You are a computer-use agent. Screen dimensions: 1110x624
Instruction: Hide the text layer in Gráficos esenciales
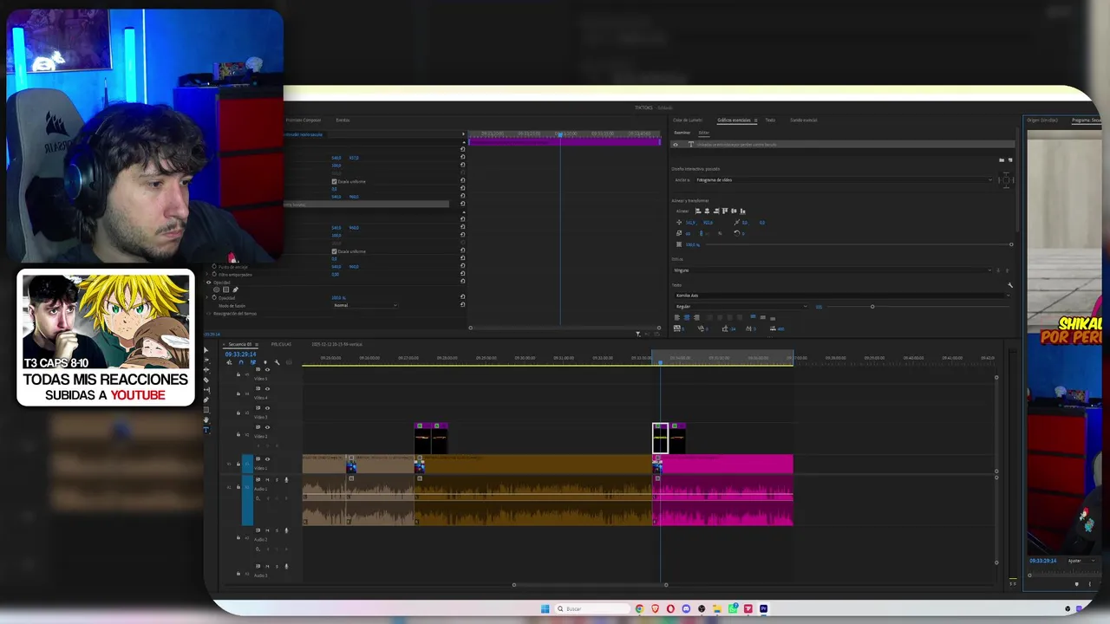pyautogui.click(x=676, y=145)
